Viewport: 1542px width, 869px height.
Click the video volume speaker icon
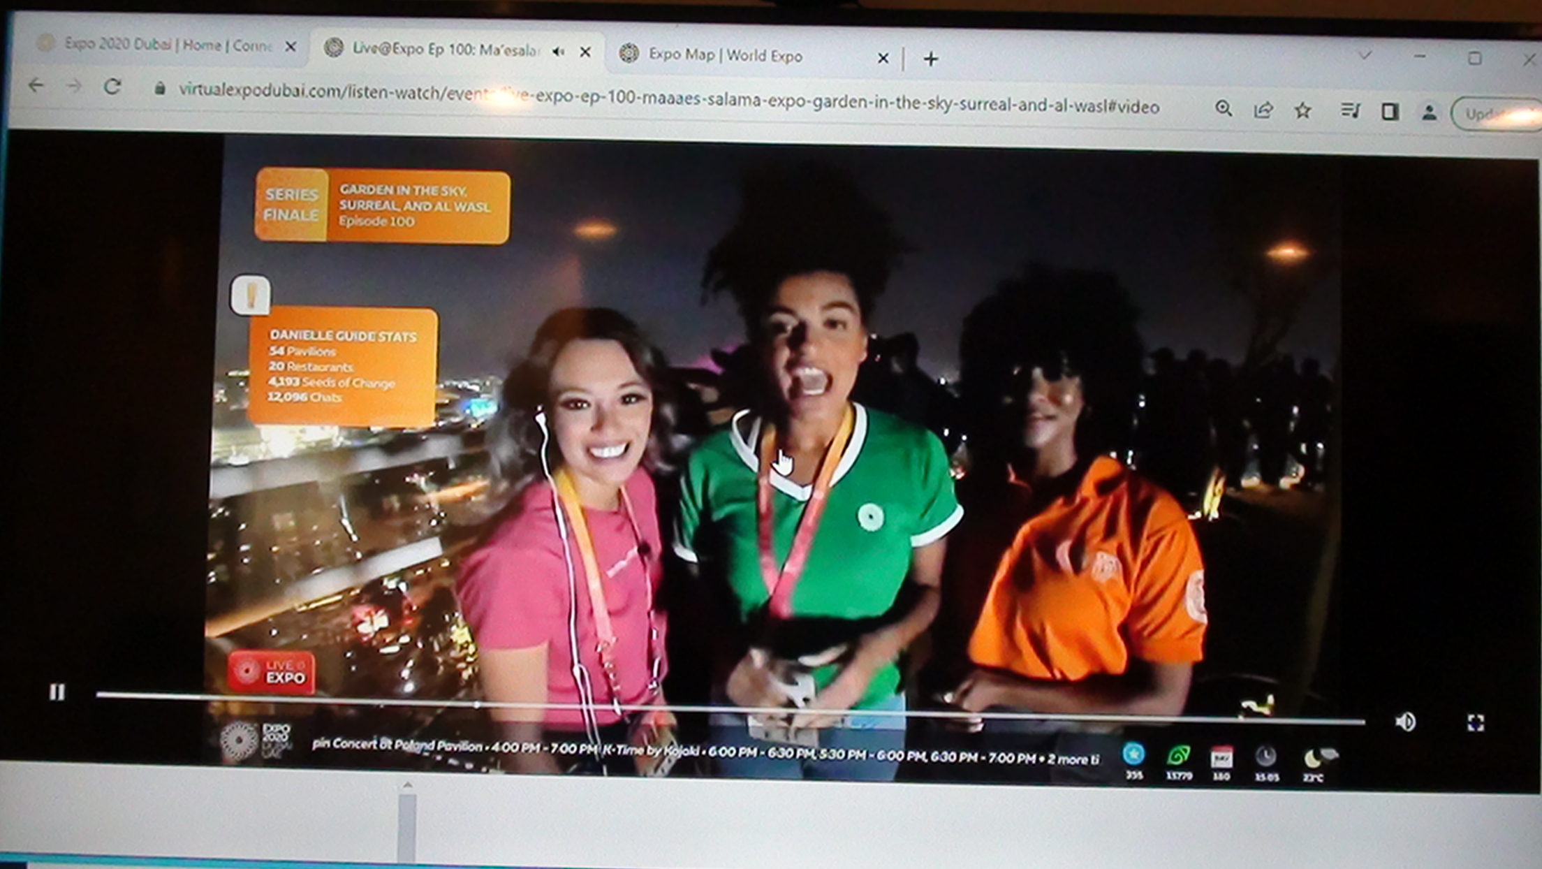pyautogui.click(x=1405, y=722)
